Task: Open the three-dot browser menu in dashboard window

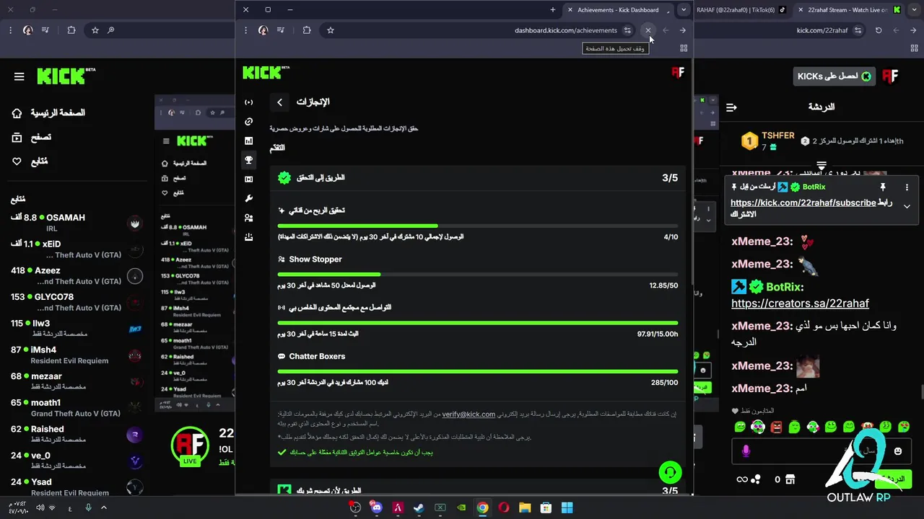Action: coord(246,30)
